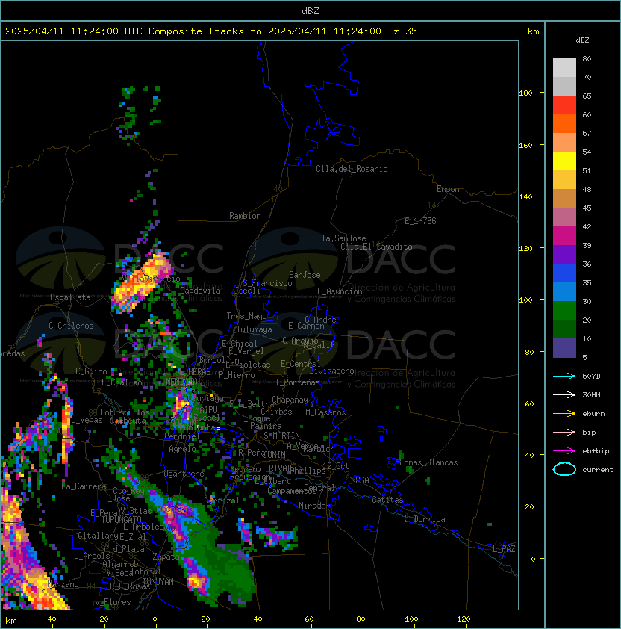
Task: Pick the yellow 51–54 dBZ legend band
Action: coord(564,161)
